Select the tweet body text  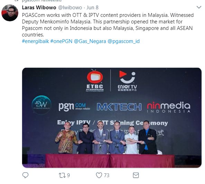tap(108, 25)
